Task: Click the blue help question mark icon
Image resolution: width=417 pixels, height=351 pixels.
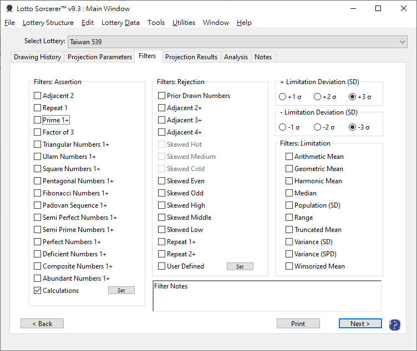Action: point(394,324)
